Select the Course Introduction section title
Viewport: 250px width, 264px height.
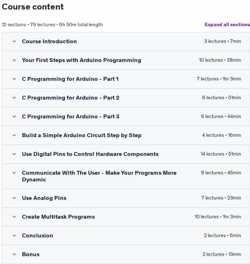[x=49, y=41]
